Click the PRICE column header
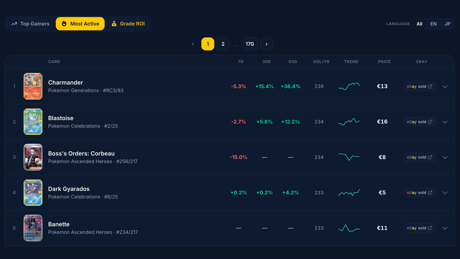Image resolution: width=460 pixels, height=259 pixels. tap(384, 62)
